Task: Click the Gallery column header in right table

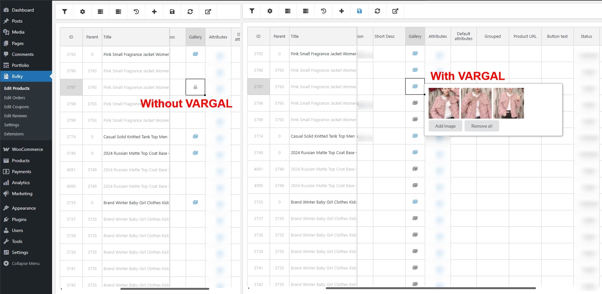Action: coord(415,37)
